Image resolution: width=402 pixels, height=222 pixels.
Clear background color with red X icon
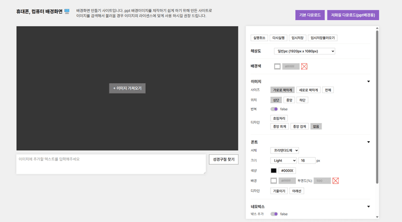click(304, 66)
